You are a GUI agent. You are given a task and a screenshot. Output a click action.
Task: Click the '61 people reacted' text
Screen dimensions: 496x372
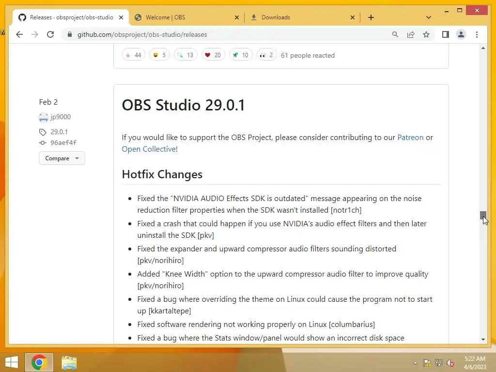[x=308, y=55]
